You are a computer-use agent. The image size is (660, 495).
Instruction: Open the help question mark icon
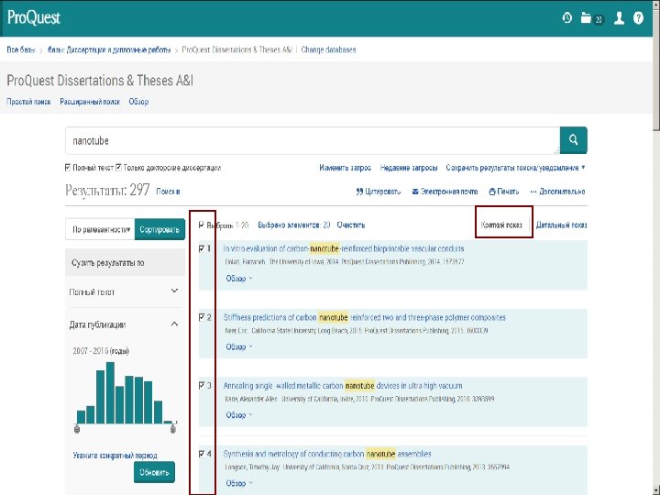[x=638, y=18]
